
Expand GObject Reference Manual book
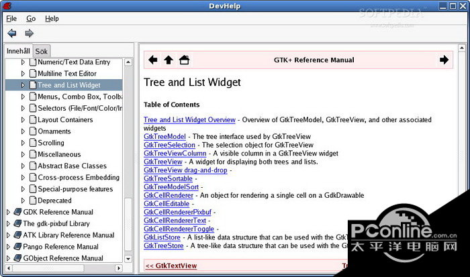tap(8, 258)
